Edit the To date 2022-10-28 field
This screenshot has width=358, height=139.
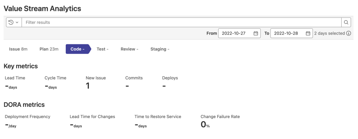[292, 33]
